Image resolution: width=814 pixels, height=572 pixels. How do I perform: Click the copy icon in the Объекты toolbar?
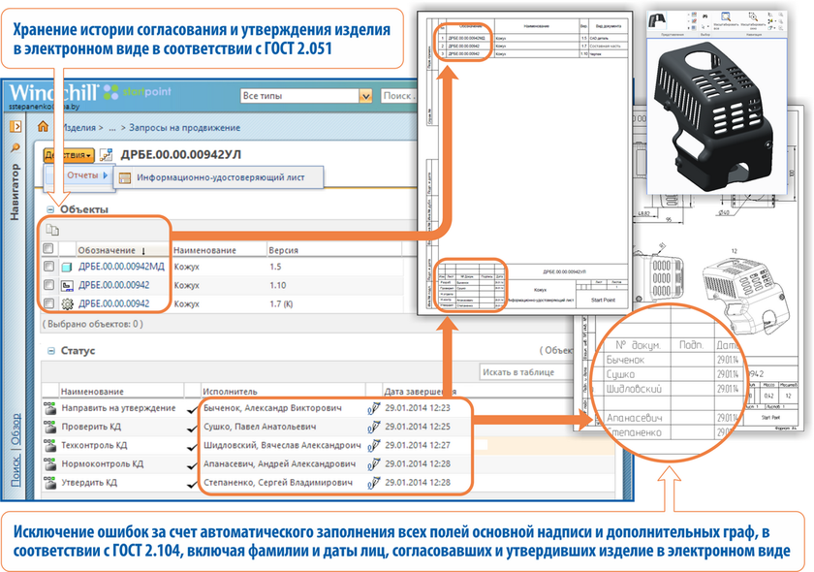pos(53,230)
